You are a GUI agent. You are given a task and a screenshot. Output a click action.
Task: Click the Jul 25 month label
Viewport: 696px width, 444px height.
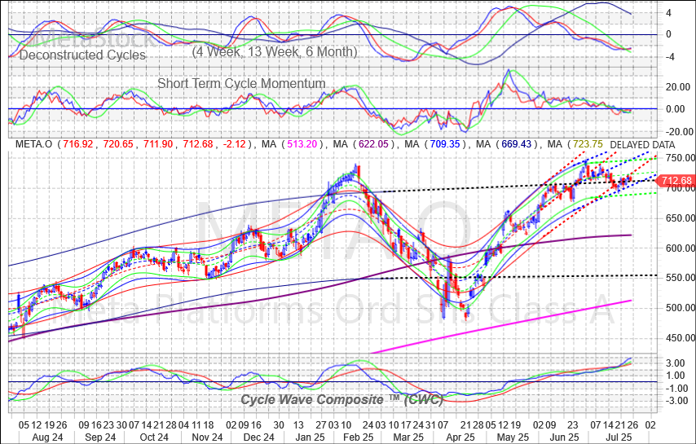(619, 437)
